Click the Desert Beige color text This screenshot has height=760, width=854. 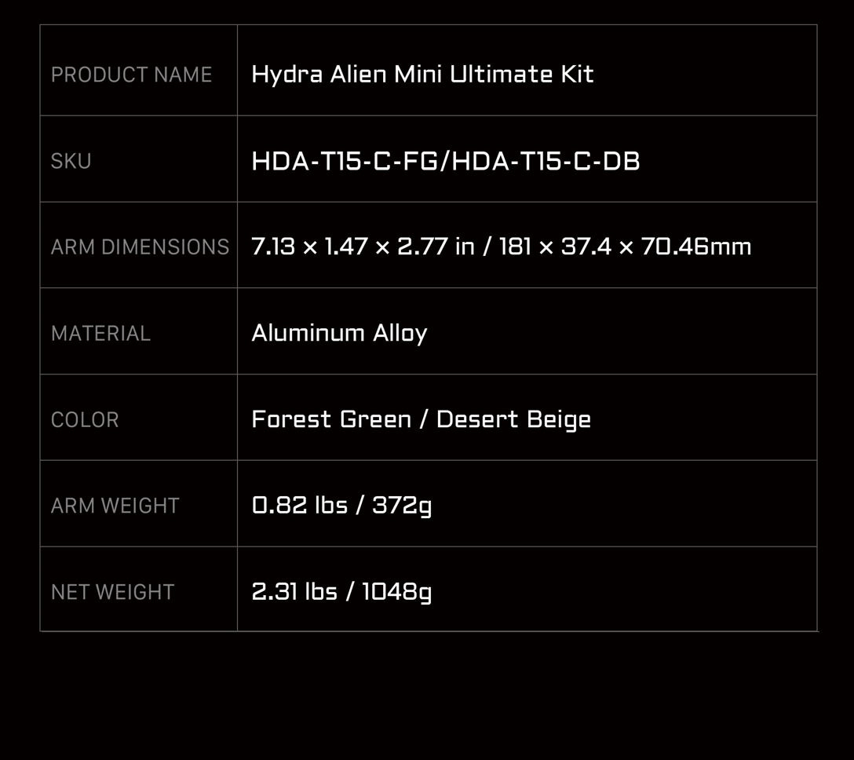[x=513, y=419]
